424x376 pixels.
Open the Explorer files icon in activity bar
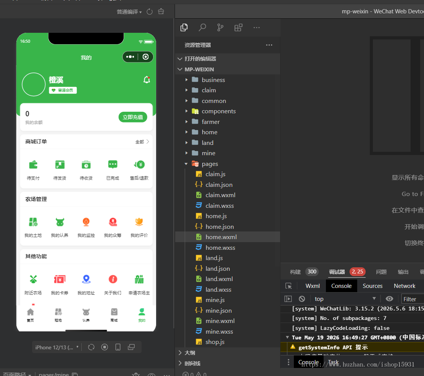(x=184, y=27)
